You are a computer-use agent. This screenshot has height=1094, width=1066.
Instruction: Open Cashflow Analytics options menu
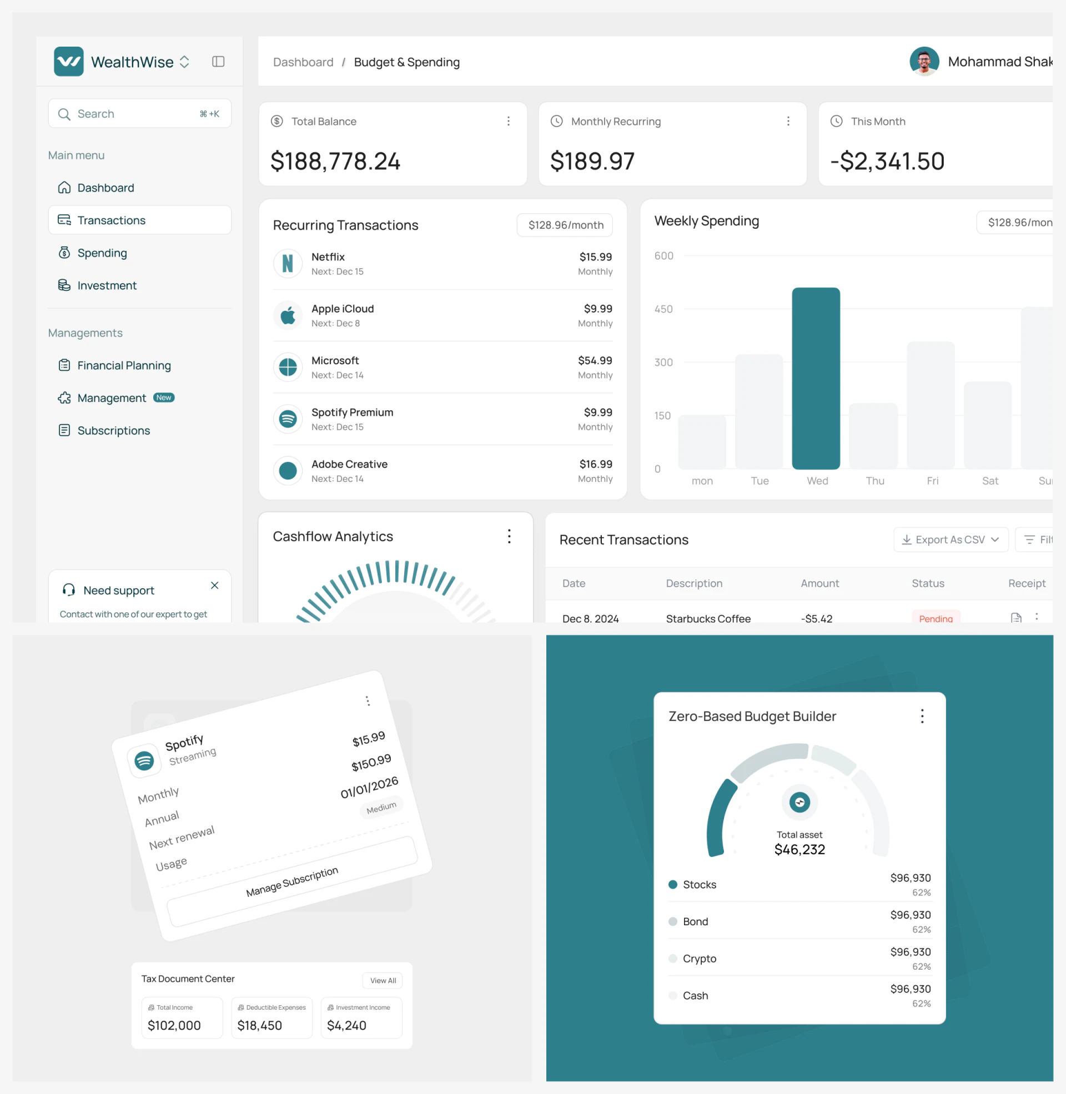click(x=509, y=536)
